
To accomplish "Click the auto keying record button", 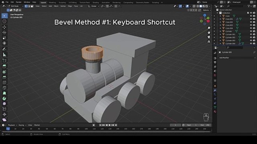I will [94, 125].
